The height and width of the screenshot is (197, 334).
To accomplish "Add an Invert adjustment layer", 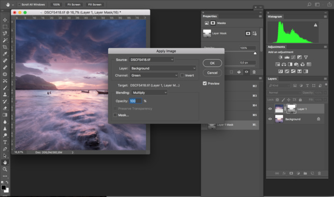I will point(280,71).
